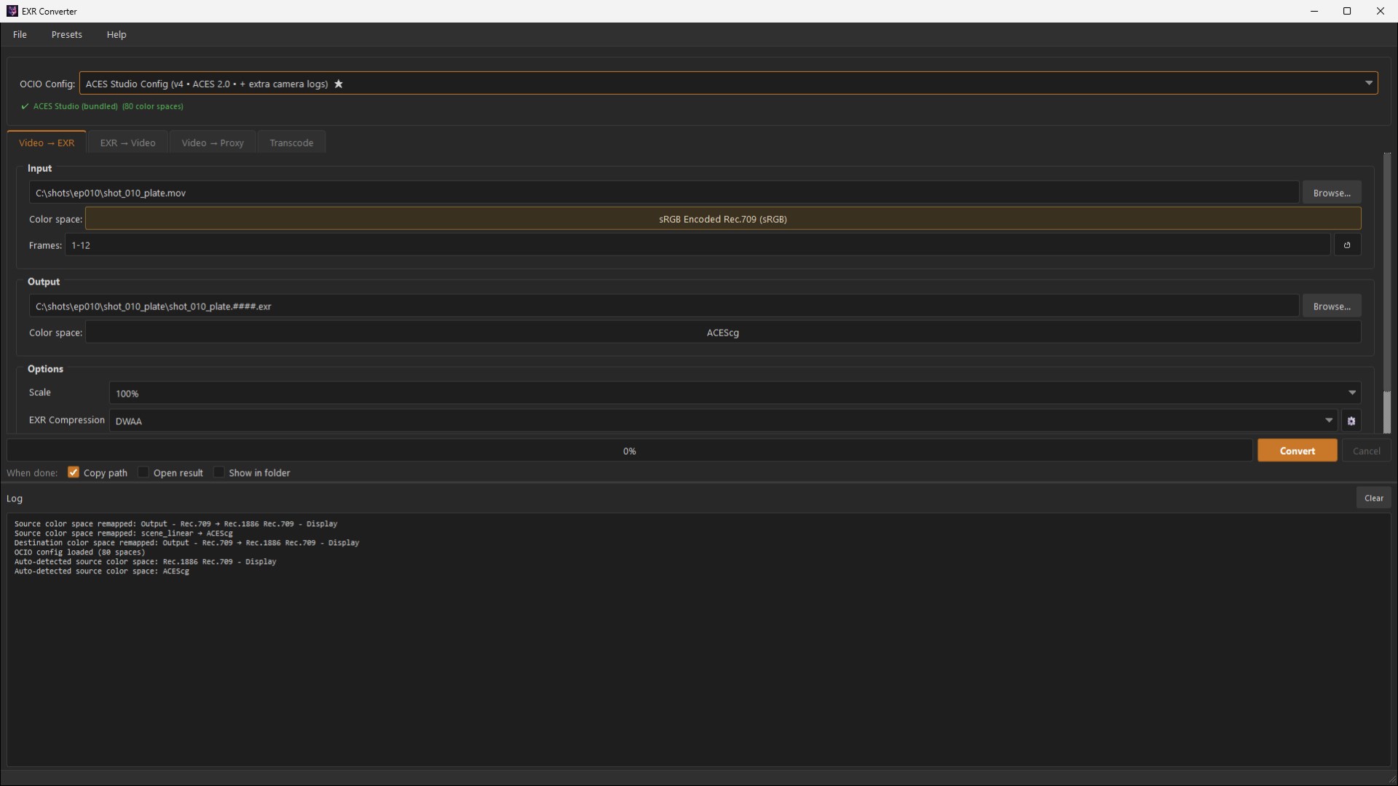Click the output EXR path field

(x=663, y=306)
